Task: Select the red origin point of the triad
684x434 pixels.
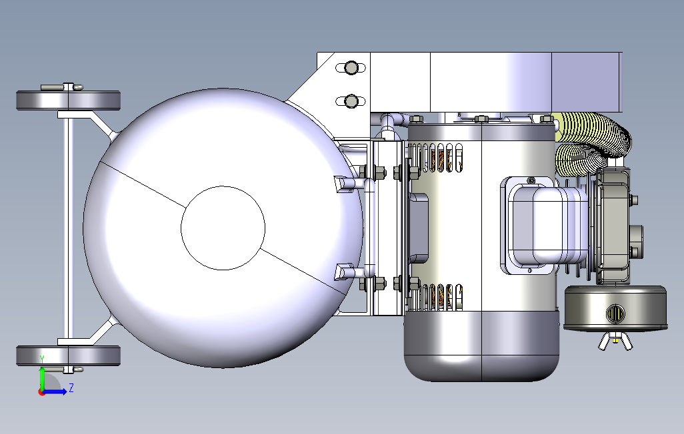Action: (x=41, y=393)
